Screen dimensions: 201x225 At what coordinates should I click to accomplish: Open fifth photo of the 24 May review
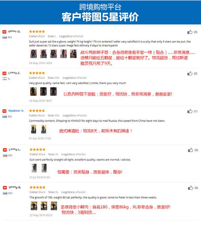pos(73,54)
